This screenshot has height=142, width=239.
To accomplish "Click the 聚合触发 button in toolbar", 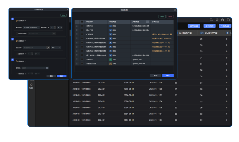I will point(210,26).
